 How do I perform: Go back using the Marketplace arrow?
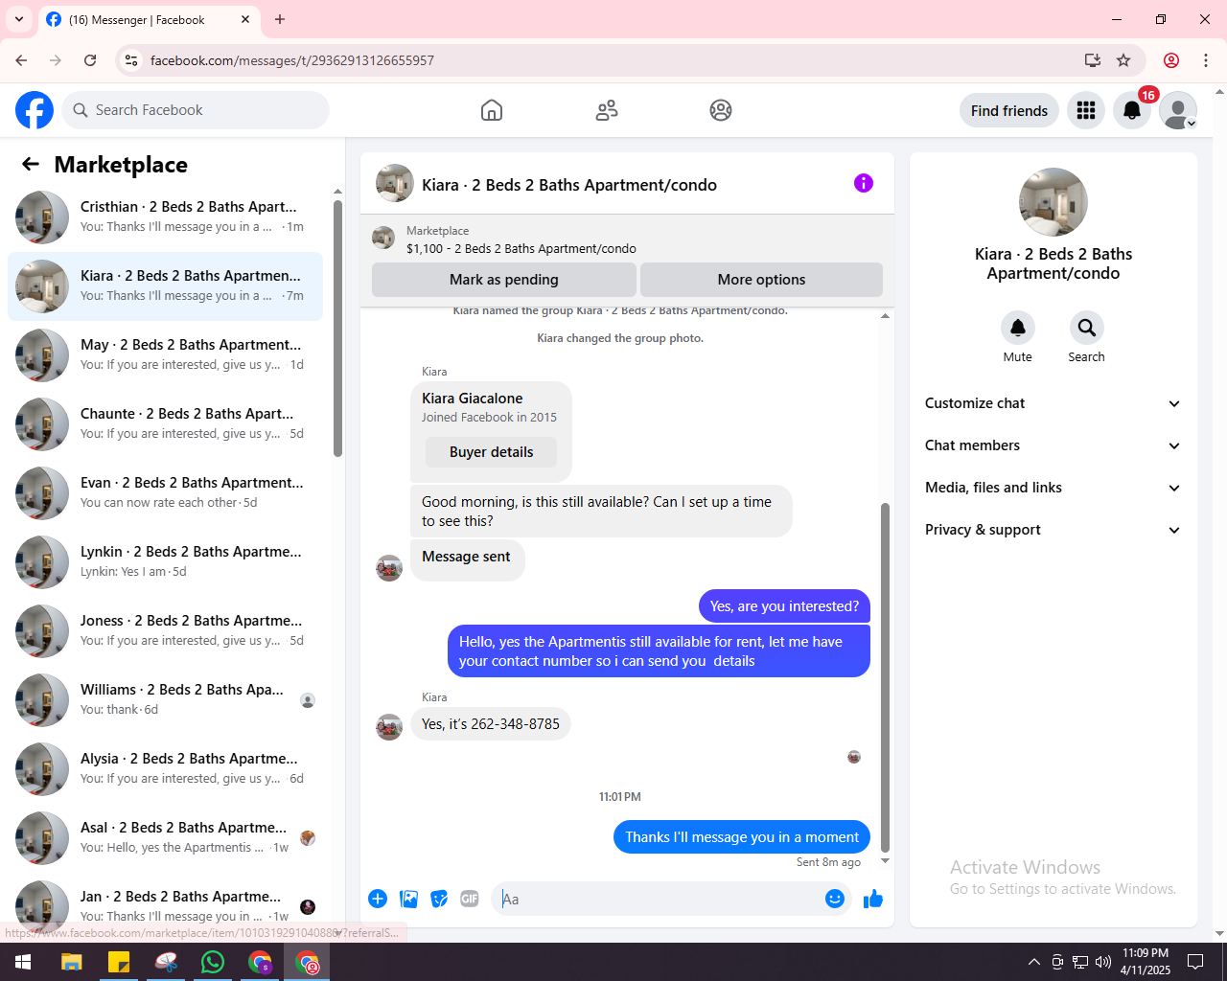click(x=31, y=165)
